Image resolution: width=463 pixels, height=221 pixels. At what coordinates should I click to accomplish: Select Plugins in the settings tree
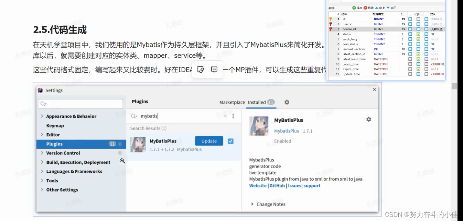tap(81, 144)
